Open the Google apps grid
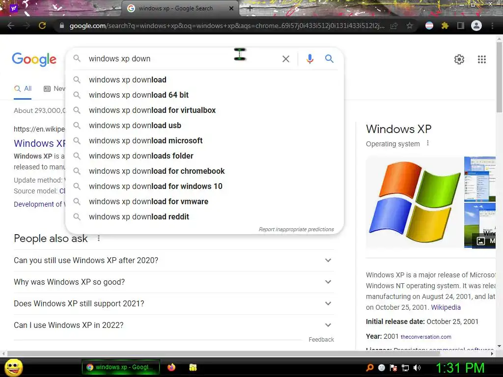503x377 pixels. pyautogui.click(x=482, y=59)
